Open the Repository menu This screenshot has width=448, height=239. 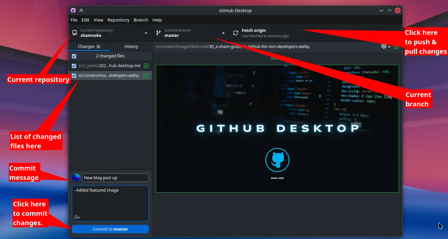pyautogui.click(x=118, y=20)
